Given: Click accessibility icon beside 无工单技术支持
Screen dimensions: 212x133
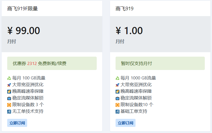Looking at the screenshot, I should tap(9, 112).
